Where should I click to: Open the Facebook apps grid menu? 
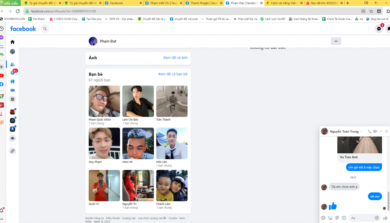[x=13, y=99]
